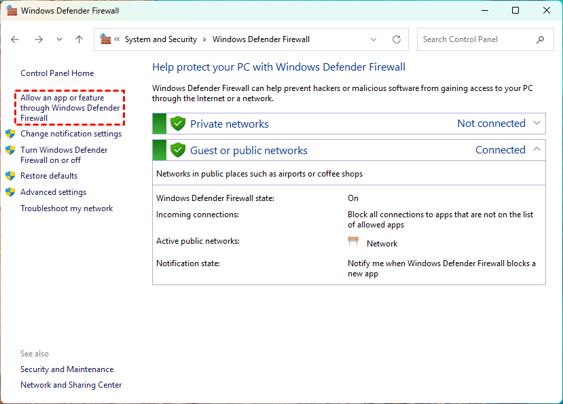Click the green shield beside Guest or public networks
The width and height of the screenshot is (563, 404).
[x=178, y=150]
